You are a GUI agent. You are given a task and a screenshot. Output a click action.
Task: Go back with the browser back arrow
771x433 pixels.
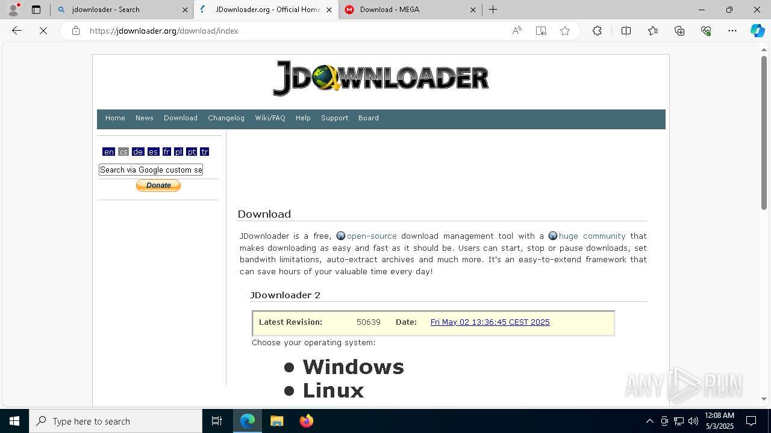(17, 31)
